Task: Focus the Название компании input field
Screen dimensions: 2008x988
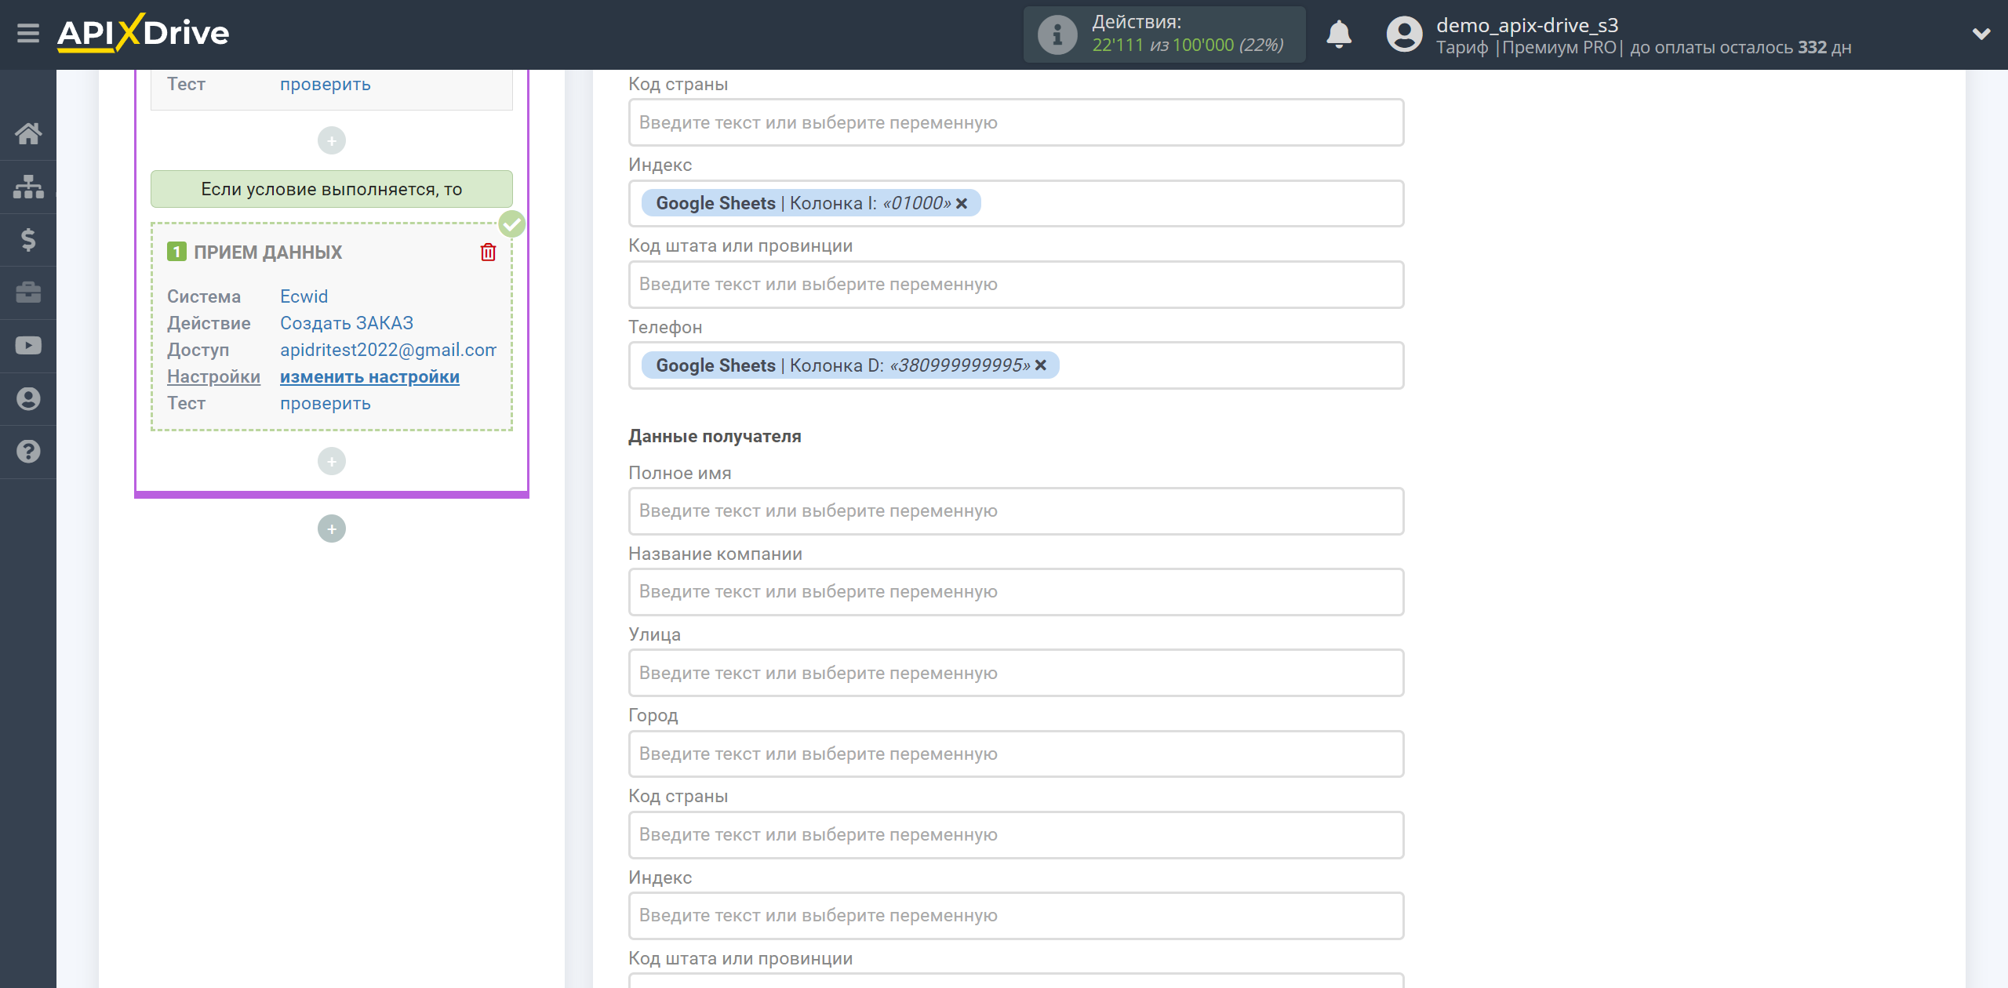Action: click(x=1016, y=591)
